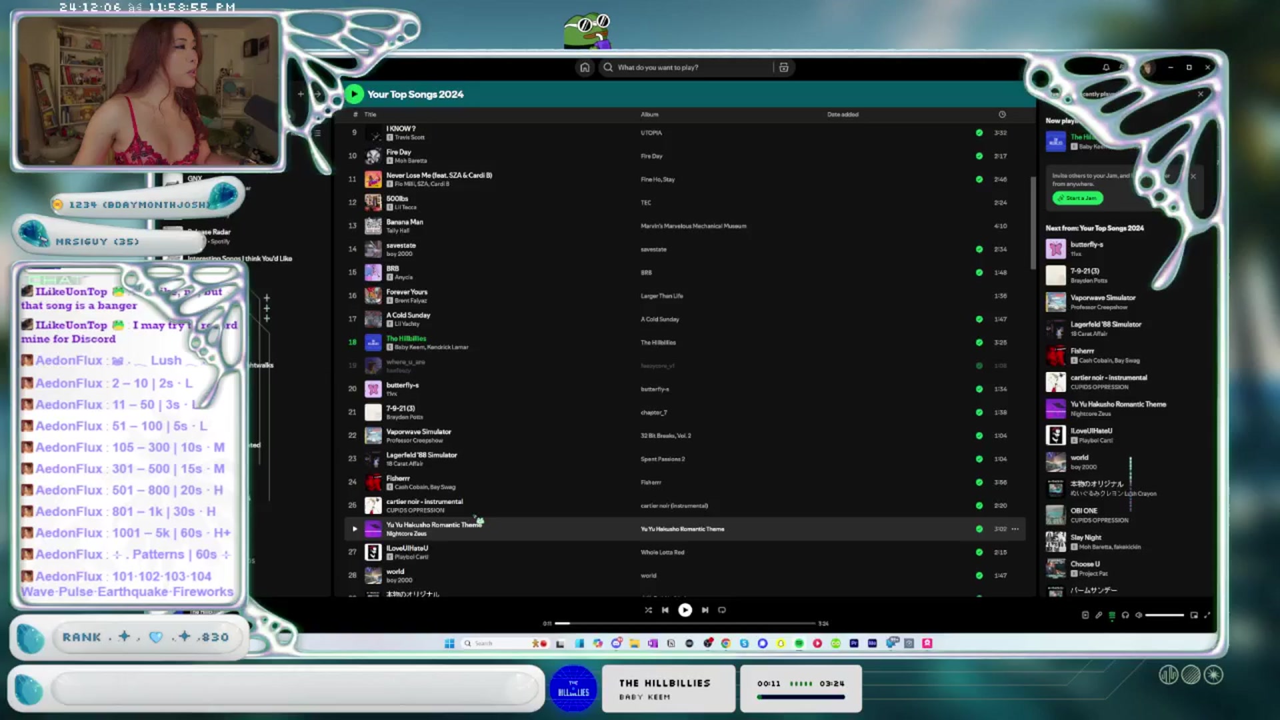The image size is (1280, 720).
Task: Dismiss the Jam invitation card
Action: 1193,176
